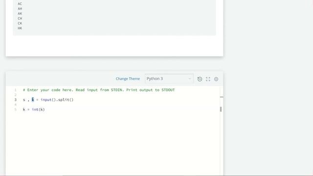Toggle fullscreen editor mode icon
Screen dimensions: 313x176
[208, 79]
